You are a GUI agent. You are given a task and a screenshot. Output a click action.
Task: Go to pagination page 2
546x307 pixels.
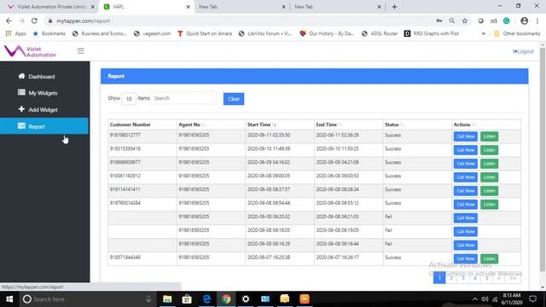pyautogui.click(x=451, y=278)
